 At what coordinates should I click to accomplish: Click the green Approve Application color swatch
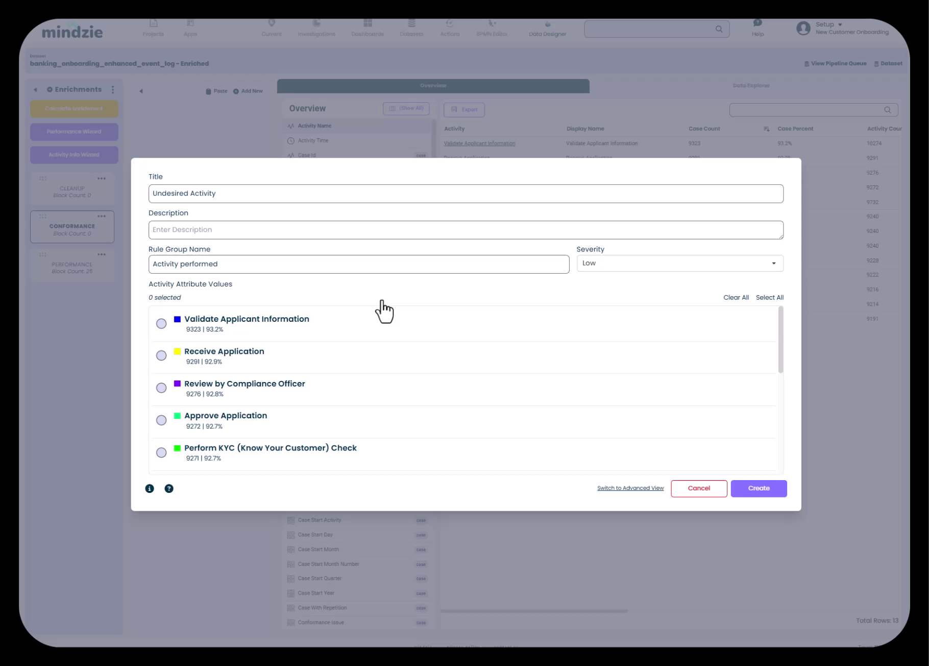coord(177,416)
